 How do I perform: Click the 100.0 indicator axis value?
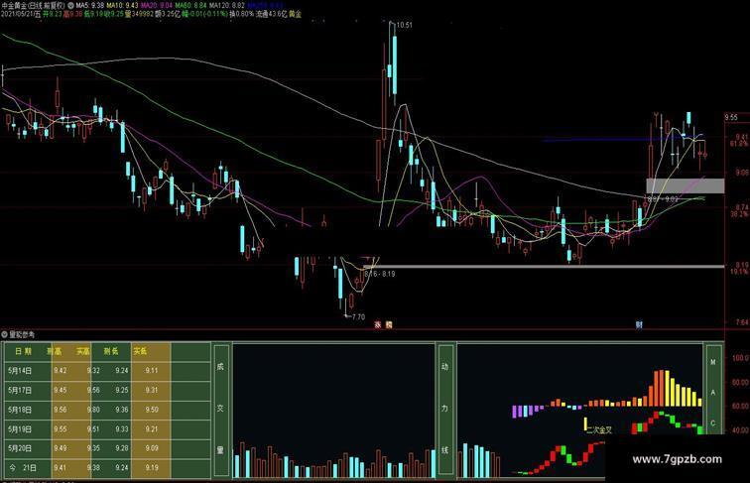(740, 358)
